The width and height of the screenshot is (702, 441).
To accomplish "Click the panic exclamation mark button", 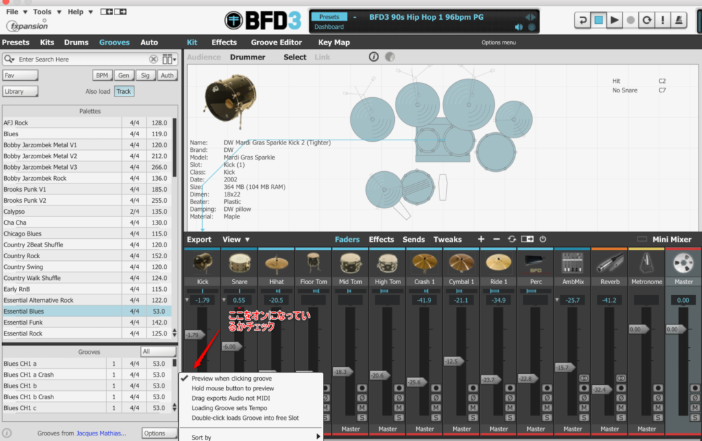I will (663, 21).
